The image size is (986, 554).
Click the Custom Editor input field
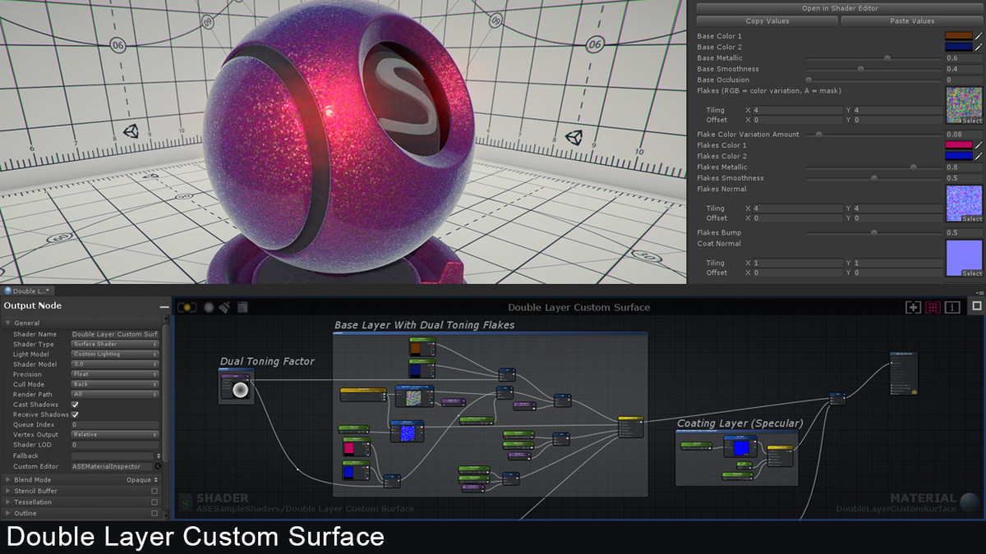(112, 466)
